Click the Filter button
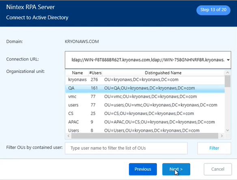This screenshot has height=180, width=237. point(214,148)
